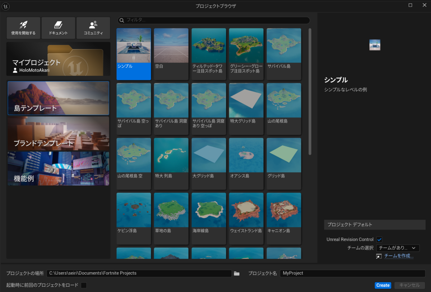This screenshot has width=431, height=292.
Task: Select the 大グリッド島 template
Action: pos(209,164)
